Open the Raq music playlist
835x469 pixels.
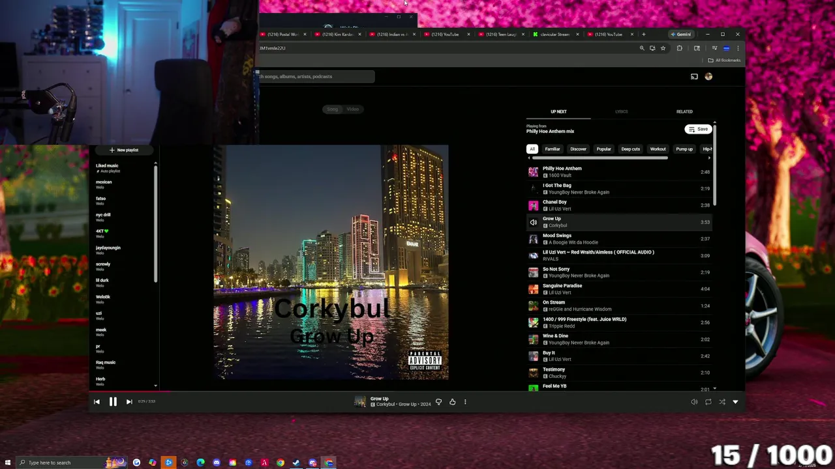[x=124, y=365]
